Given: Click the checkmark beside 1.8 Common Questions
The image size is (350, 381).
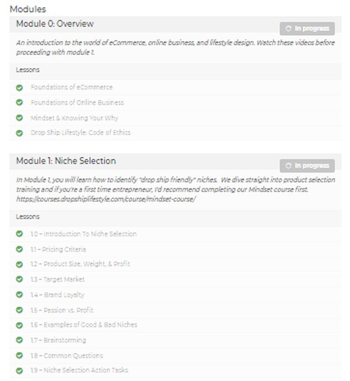Looking at the screenshot, I should (x=19, y=356).
